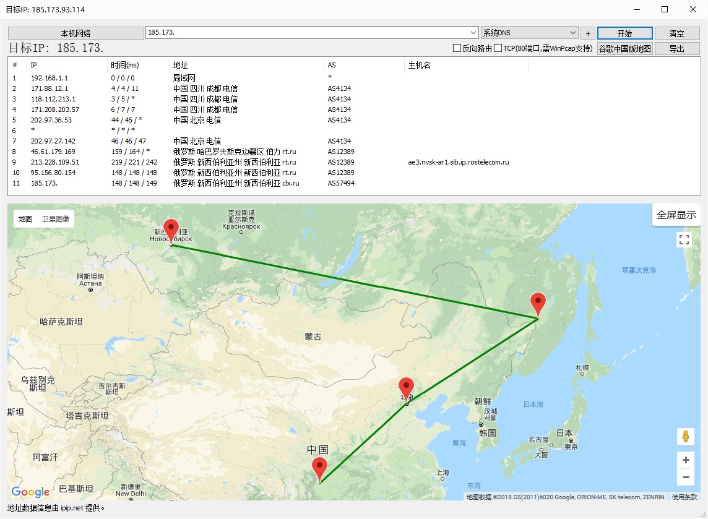Screen dimensions: 708x519
Task: Open Street View pegman icon
Action: tap(686, 436)
